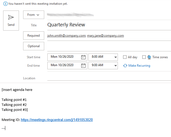Image resolution: width=171 pixels, height=137 pixels.
Task: Click the not-sent-yet notification message
Action: pos(38,4)
